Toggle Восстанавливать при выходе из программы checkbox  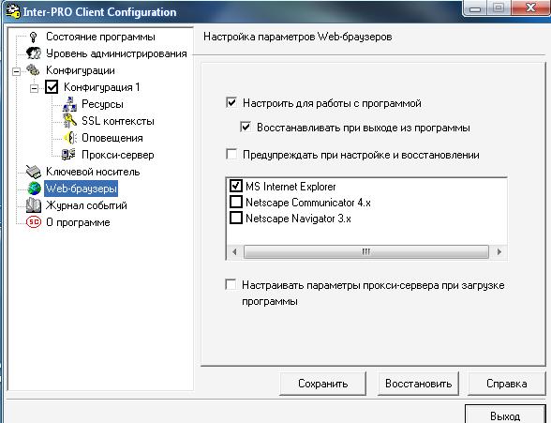246,127
